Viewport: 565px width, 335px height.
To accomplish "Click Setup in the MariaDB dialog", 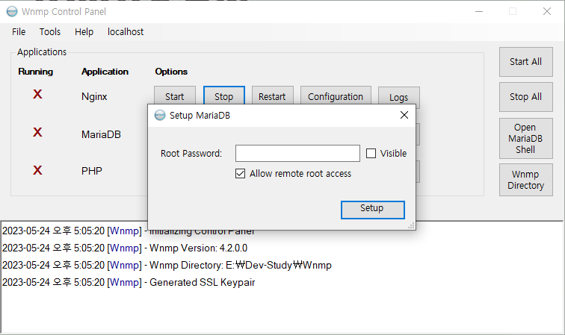I will point(373,210).
